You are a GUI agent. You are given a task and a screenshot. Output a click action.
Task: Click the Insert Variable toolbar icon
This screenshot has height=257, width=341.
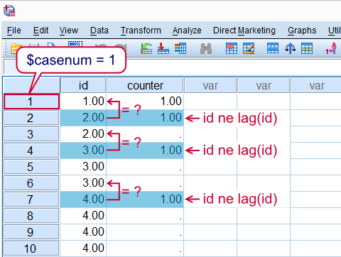249,48
